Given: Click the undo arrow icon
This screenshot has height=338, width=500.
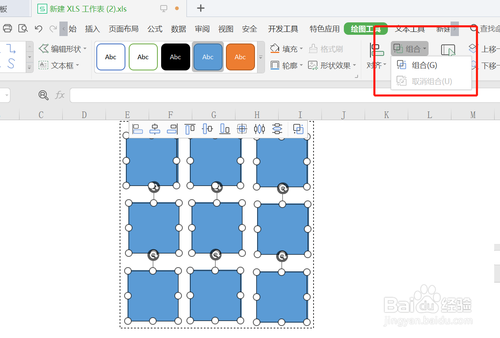Looking at the screenshot, I should click(39, 29).
